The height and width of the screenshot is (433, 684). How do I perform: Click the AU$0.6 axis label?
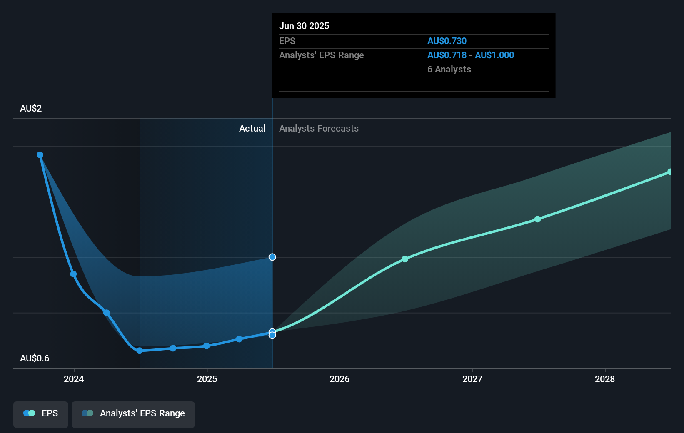[x=35, y=358]
